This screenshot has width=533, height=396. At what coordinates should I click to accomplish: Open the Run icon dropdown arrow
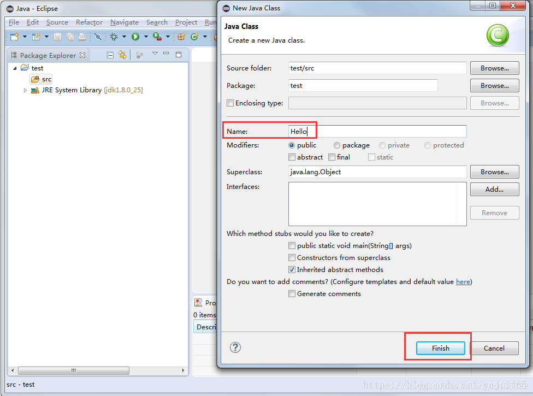(146, 37)
